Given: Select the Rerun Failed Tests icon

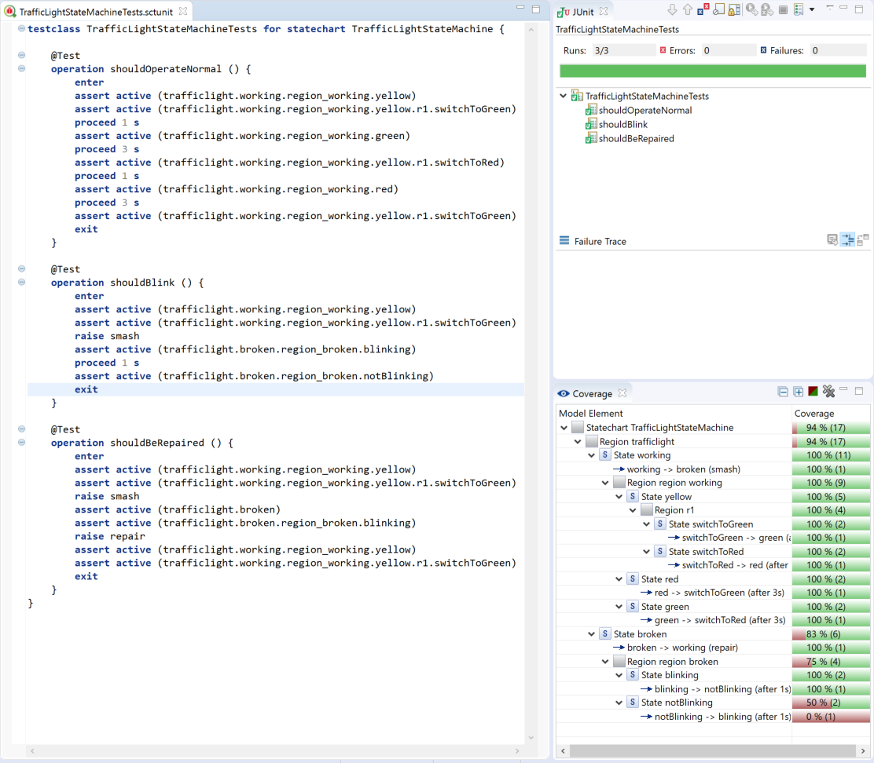Looking at the screenshot, I should tap(766, 9).
